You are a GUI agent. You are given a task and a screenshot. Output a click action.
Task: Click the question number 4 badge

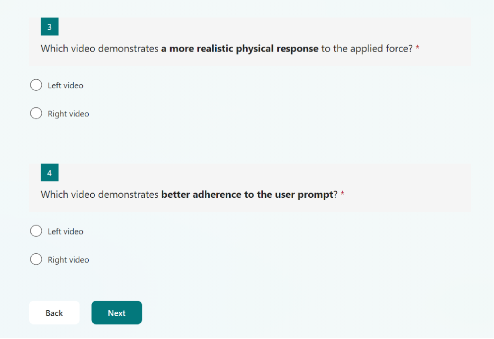coord(50,173)
